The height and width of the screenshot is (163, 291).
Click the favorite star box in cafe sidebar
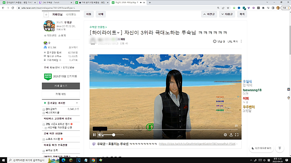(46, 14)
